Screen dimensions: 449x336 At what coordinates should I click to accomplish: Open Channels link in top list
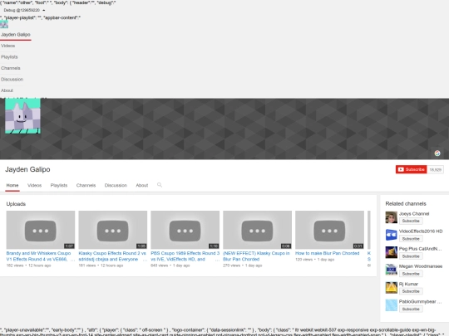10,68
